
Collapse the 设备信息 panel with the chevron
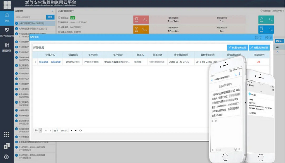click(x=53, y=11)
